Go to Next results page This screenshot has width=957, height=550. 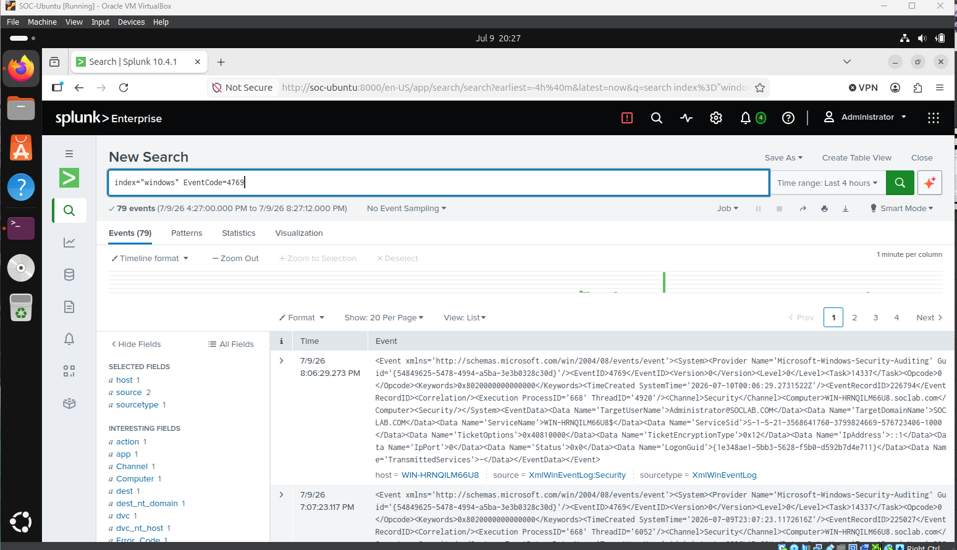coord(929,318)
